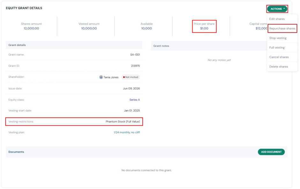Click the Phantom Stock (Full Value) value
Viewport: 300px width, 189px height.
(x=123, y=122)
